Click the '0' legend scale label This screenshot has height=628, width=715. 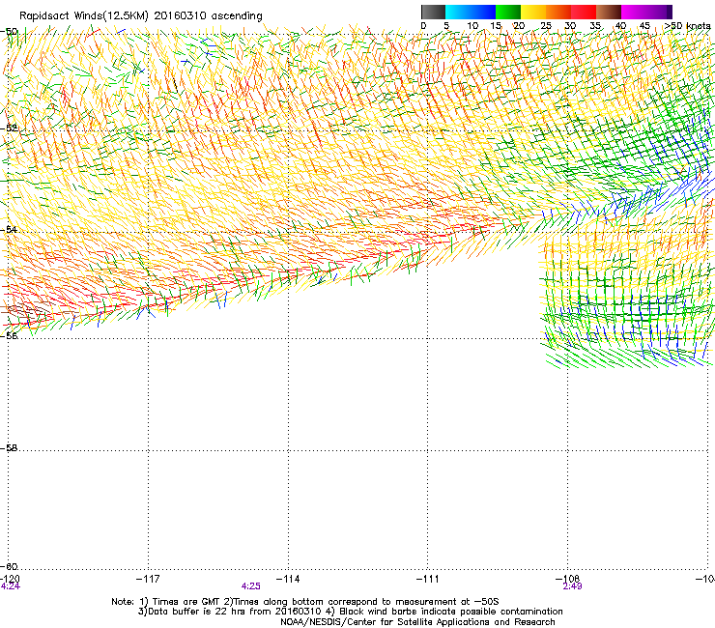tap(423, 26)
